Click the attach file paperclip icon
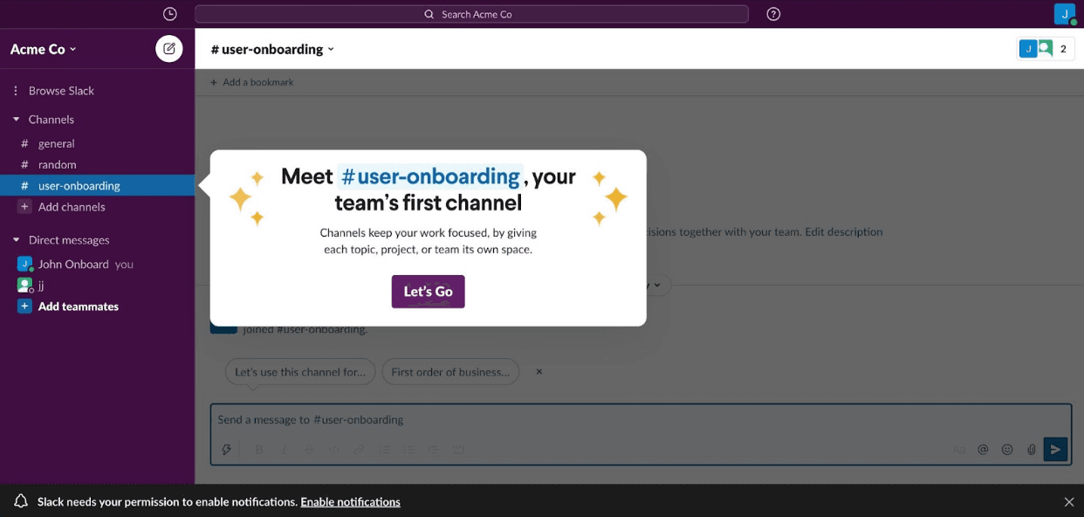This screenshot has height=517, width=1084. [x=1032, y=450]
